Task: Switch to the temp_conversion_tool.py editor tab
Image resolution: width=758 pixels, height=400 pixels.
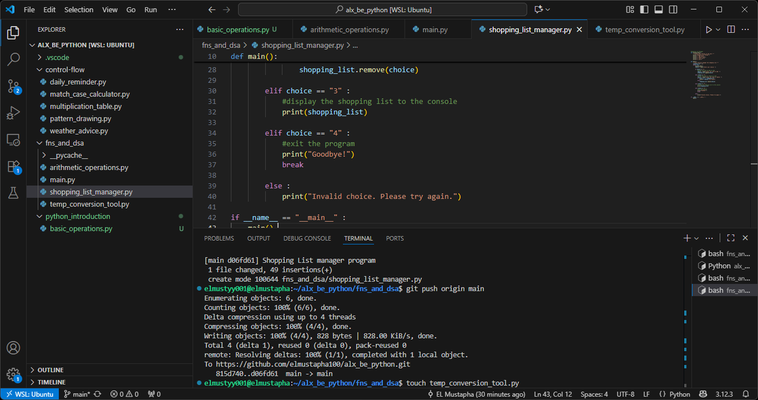Action: click(x=644, y=30)
